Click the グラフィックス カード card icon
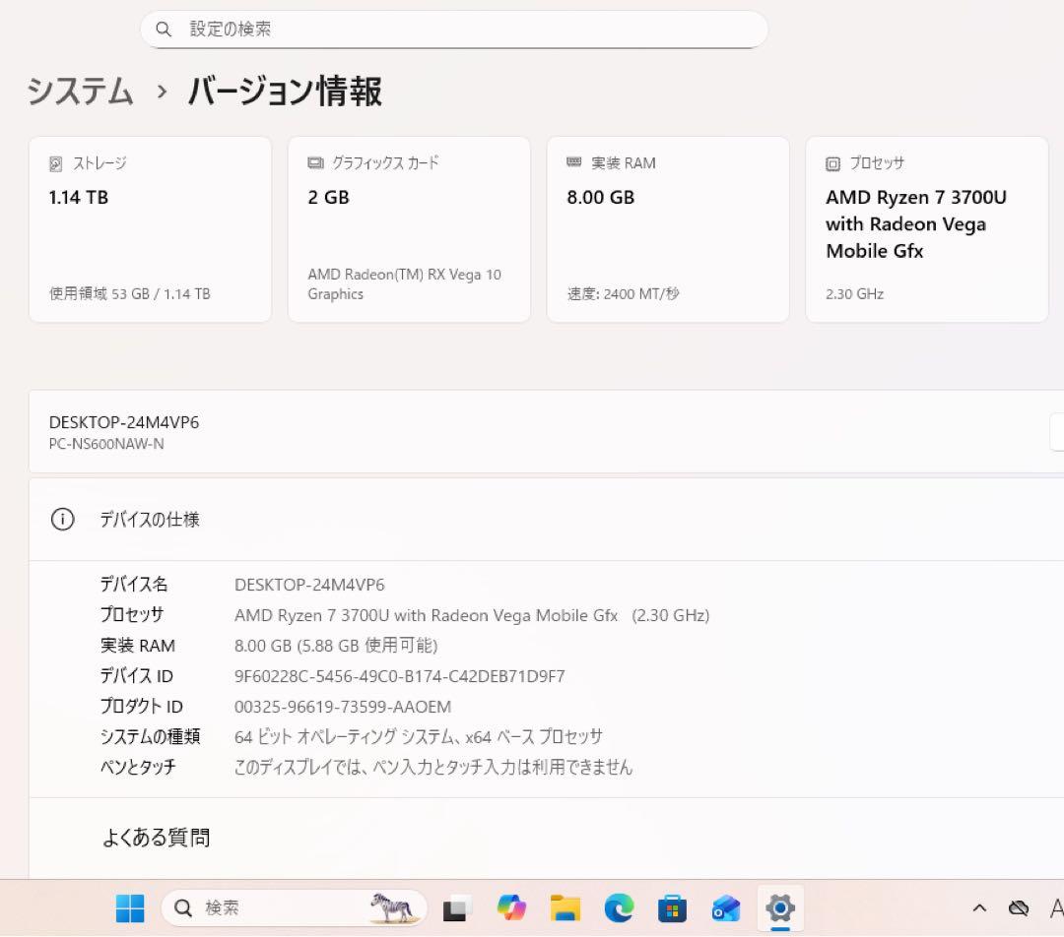 click(314, 163)
